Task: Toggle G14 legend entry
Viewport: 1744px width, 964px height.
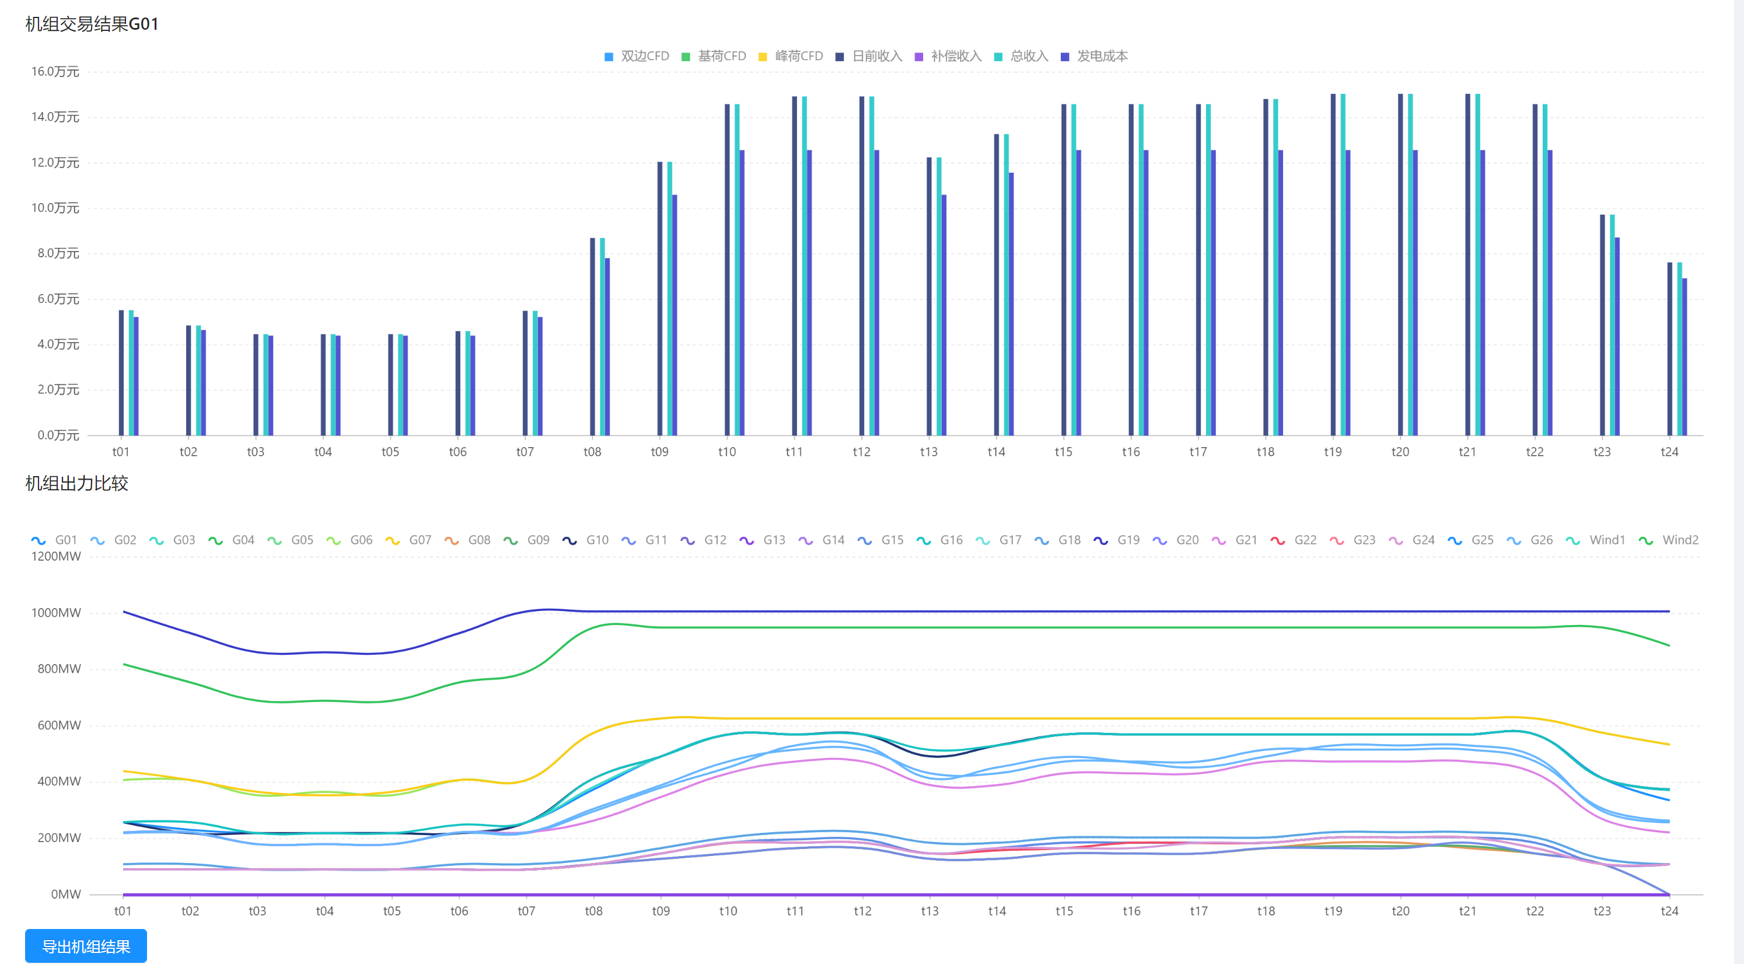Action: point(821,540)
